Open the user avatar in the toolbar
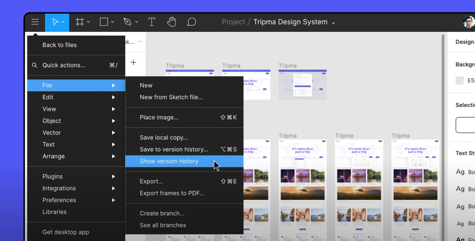 [x=469, y=22]
